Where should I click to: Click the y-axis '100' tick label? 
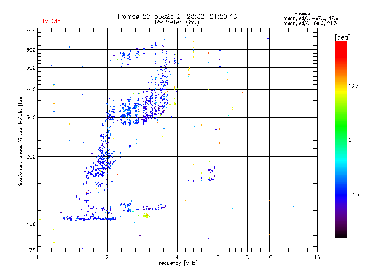[x=31, y=224]
